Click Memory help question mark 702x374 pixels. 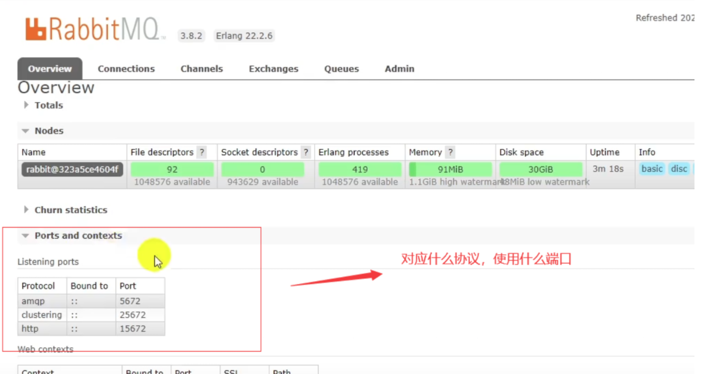click(x=450, y=152)
